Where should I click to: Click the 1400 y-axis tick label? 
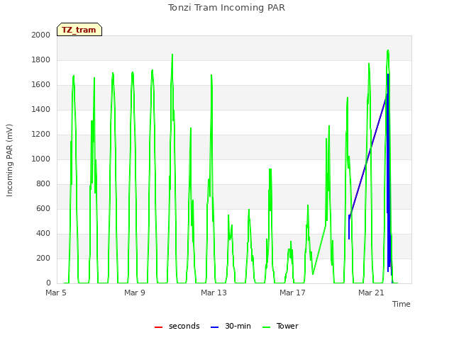[41, 109]
